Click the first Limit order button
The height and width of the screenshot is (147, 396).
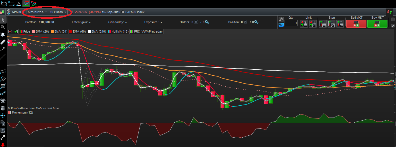pyautogui.click(x=304, y=24)
